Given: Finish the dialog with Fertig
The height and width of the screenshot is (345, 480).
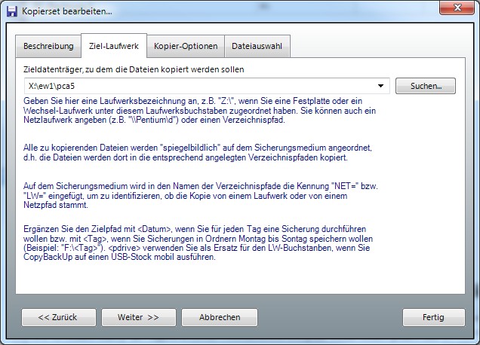Looking at the screenshot, I should click(433, 317).
